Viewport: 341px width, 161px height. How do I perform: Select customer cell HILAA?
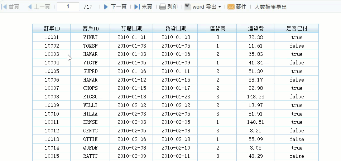tap(90, 114)
